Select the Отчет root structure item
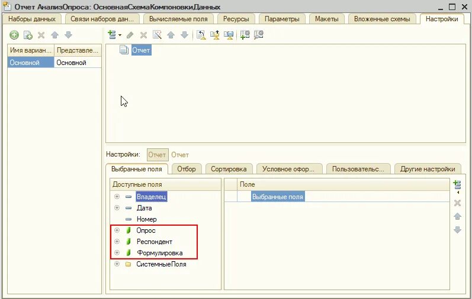Viewport: 472px width, 299px height. (x=141, y=50)
